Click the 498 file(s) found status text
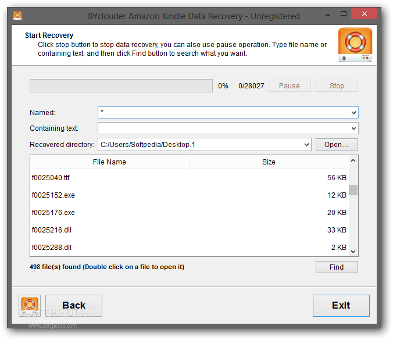Viewport: 393px width, 340px height. (107, 267)
